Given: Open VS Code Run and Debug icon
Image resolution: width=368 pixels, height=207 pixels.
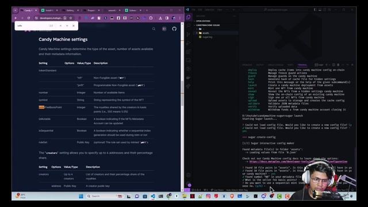Looking at the screenshot, I should point(188,43).
